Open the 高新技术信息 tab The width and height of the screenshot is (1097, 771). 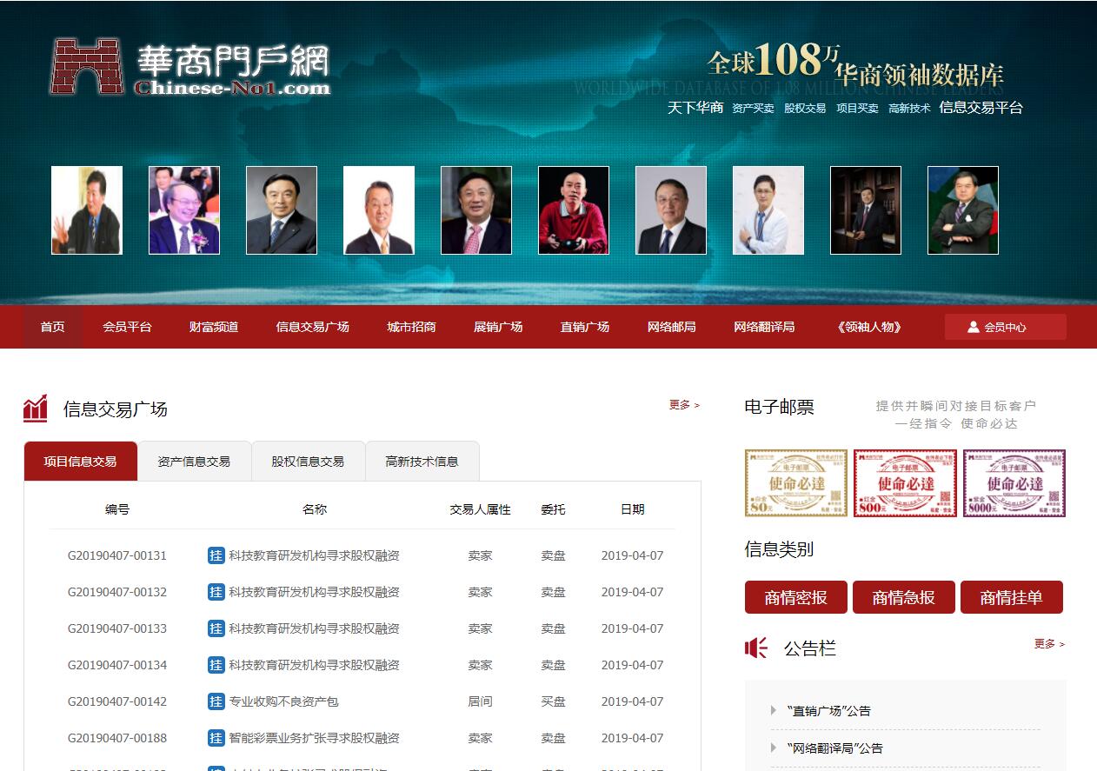[x=422, y=461]
